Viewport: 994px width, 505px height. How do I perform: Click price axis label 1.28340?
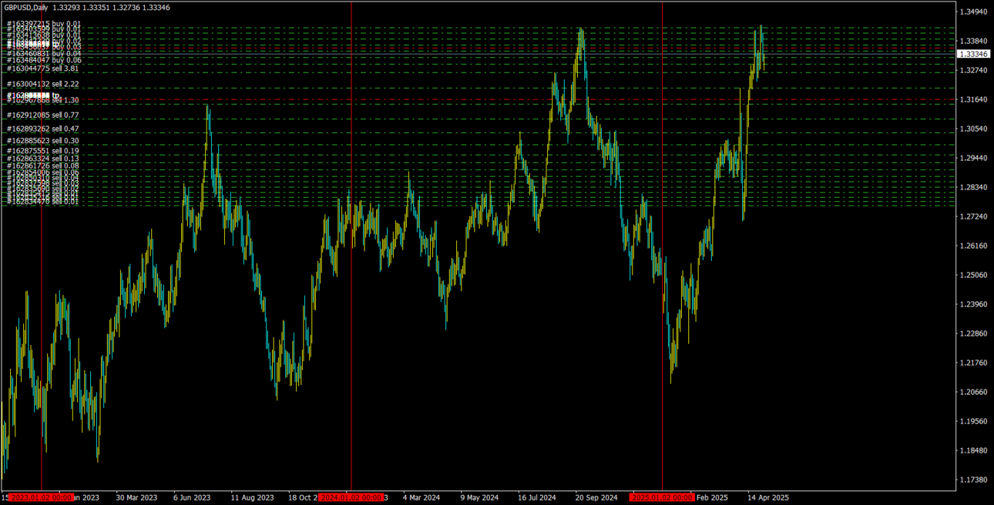point(975,187)
